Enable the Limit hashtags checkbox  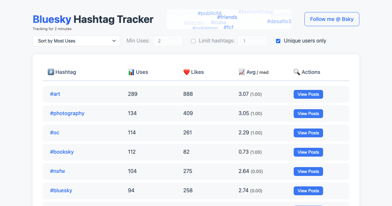click(193, 41)
